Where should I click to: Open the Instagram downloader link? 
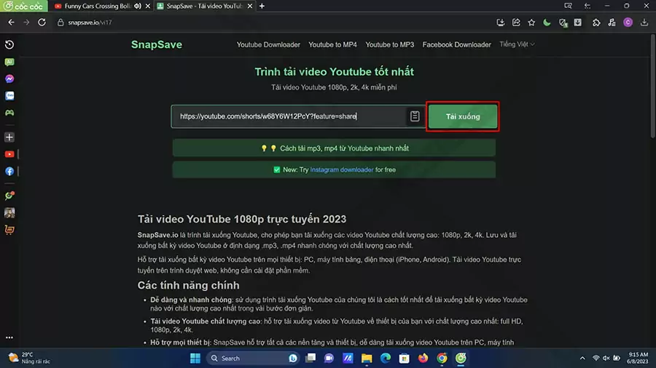[341, 169]
